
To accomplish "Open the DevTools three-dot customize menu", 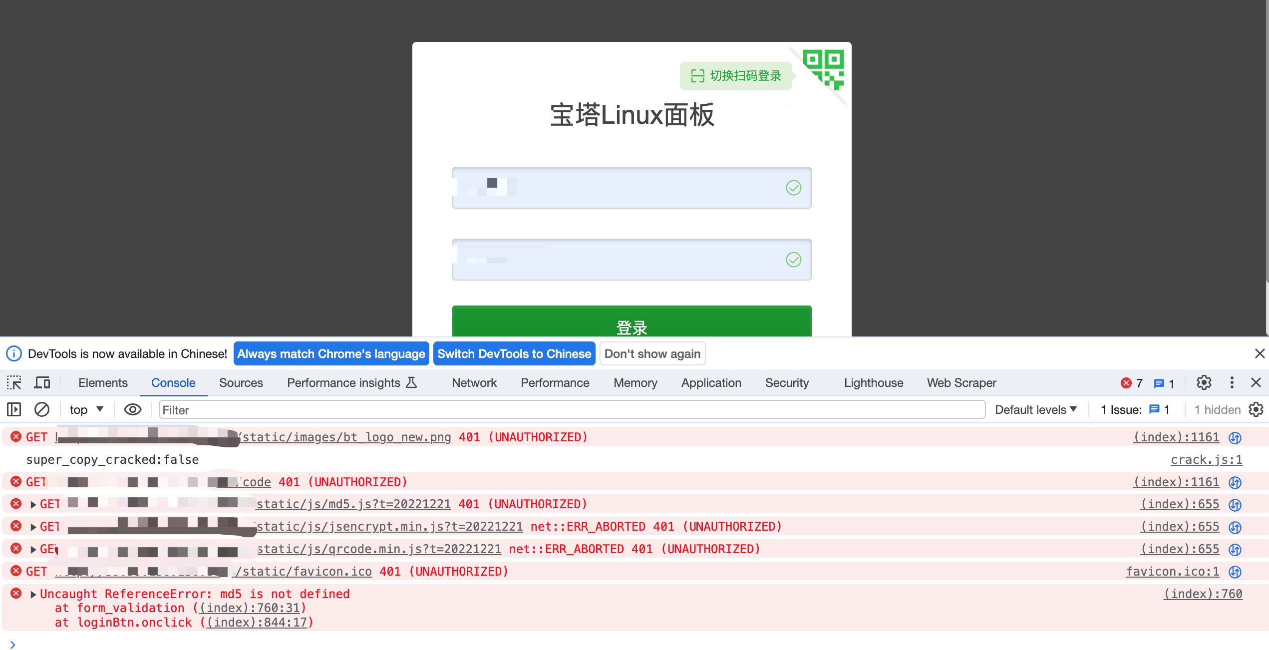I will [x=1232, y=383].
